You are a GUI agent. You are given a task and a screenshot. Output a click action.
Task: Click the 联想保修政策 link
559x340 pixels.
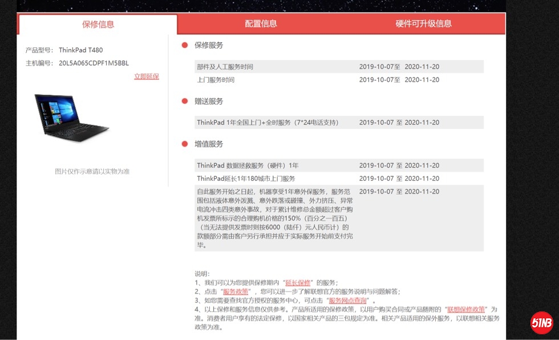[x=466, y=310]
